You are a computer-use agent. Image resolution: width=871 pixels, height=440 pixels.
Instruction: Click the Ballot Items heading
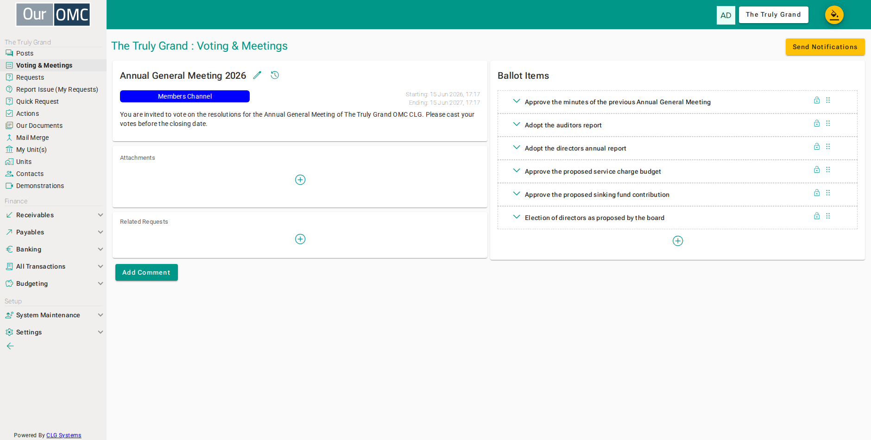point(523,75)
